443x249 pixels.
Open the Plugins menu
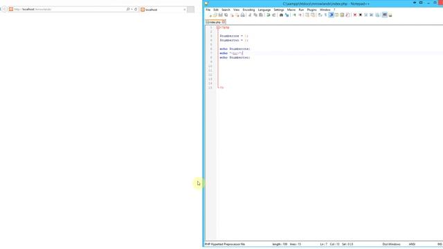click(311, 10)
